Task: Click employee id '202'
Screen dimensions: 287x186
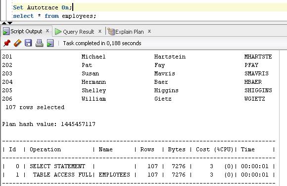Action: [x=7, y=65]
